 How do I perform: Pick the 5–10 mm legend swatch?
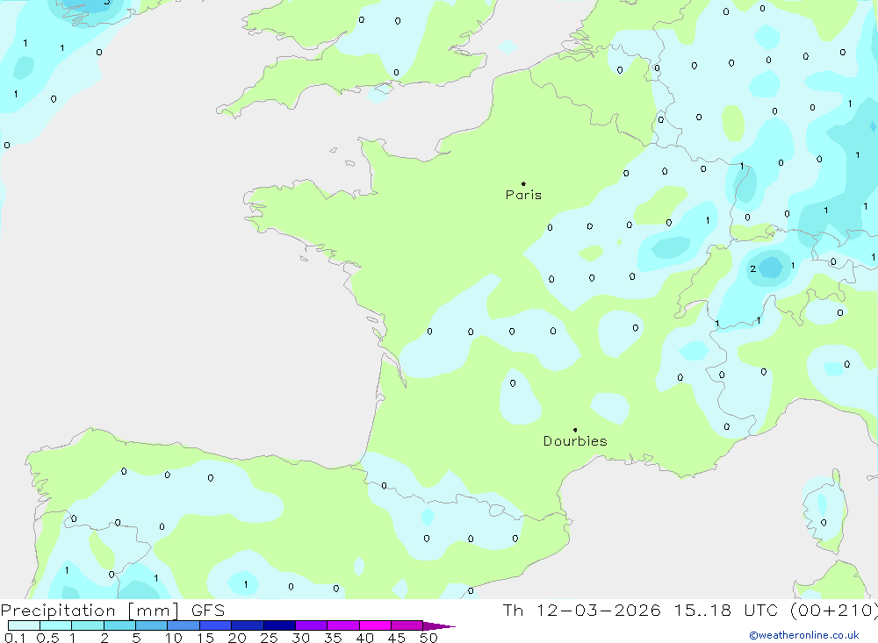152,625
